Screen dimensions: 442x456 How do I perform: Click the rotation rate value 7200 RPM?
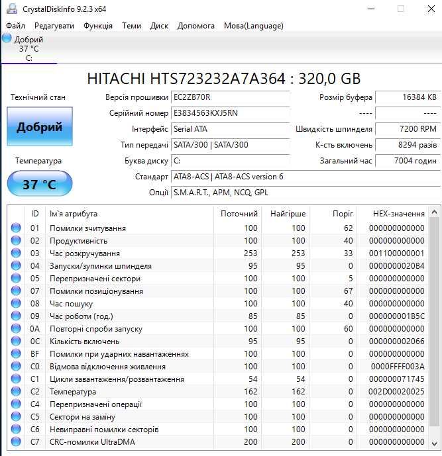(408, 129)
